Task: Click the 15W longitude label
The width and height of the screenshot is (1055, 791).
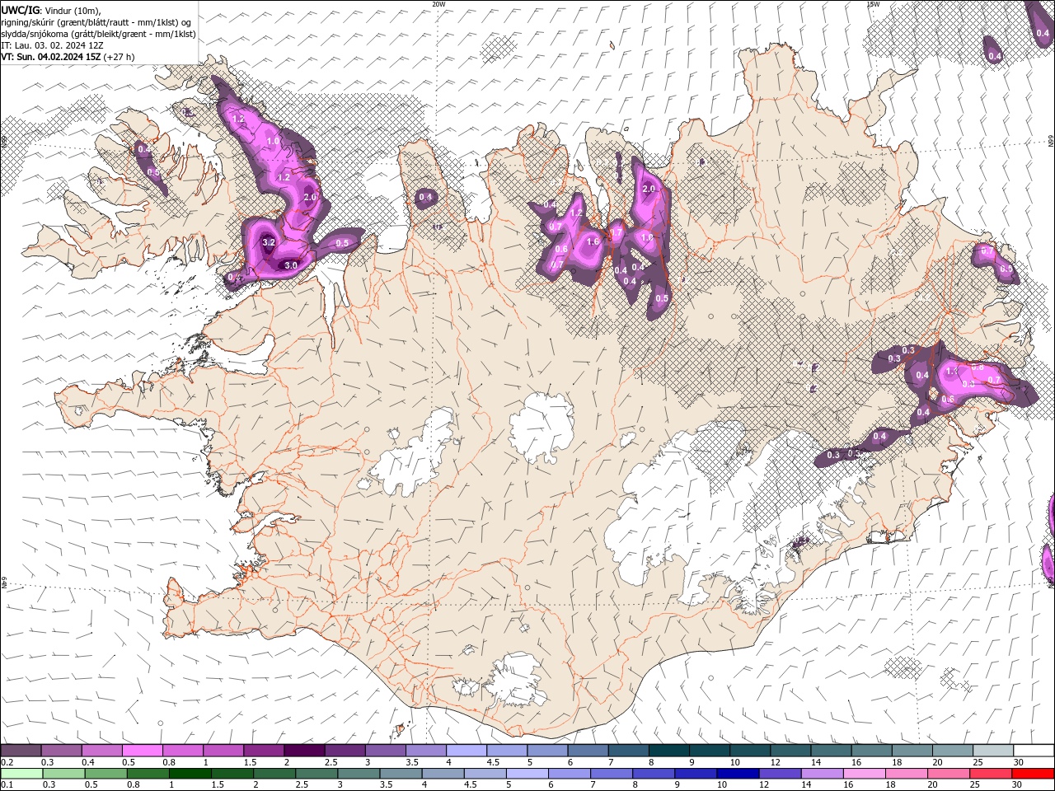Action: point(873,4)
